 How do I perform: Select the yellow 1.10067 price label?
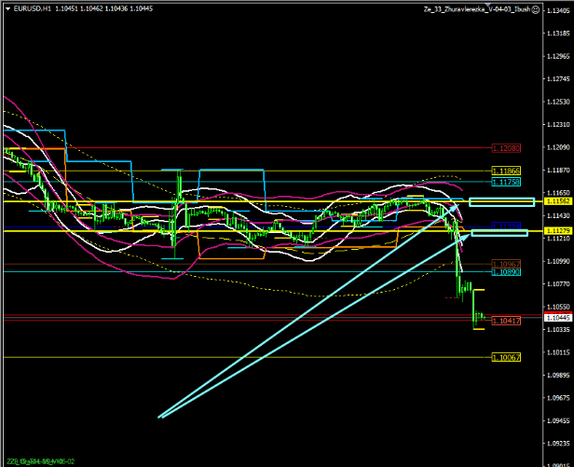pos(505,357)
